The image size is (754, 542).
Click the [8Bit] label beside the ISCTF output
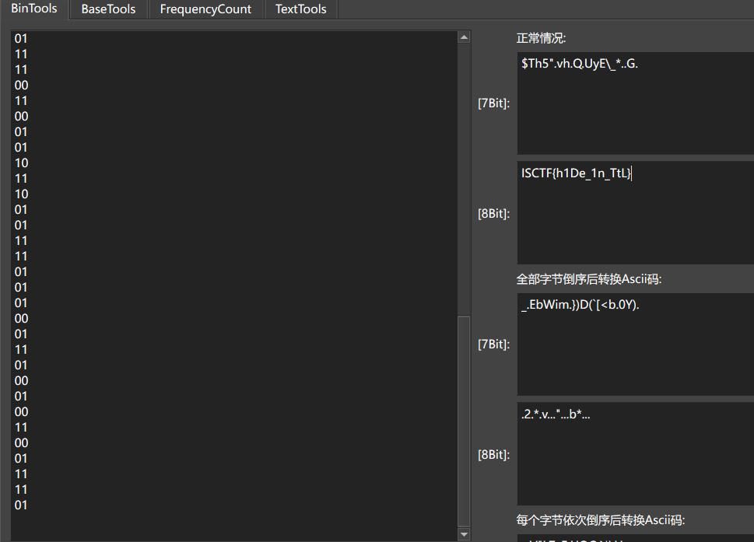(x=494, y=213)
